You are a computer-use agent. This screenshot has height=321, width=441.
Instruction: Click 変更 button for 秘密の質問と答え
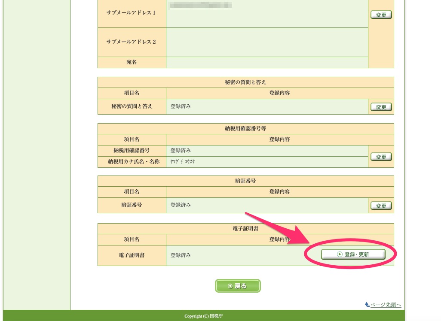point(381,107)
